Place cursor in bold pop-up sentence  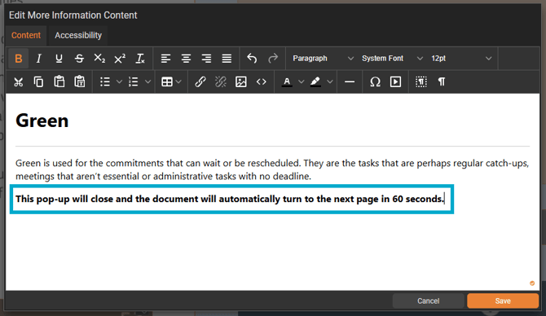(230, 199)
